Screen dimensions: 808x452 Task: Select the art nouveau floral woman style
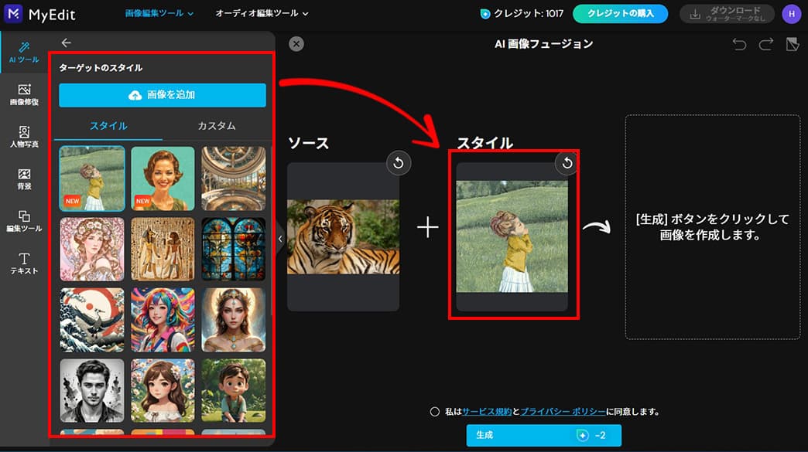92,249
